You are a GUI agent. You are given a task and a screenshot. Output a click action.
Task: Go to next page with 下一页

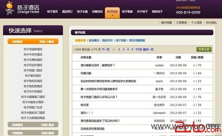(x=105, y=49)
